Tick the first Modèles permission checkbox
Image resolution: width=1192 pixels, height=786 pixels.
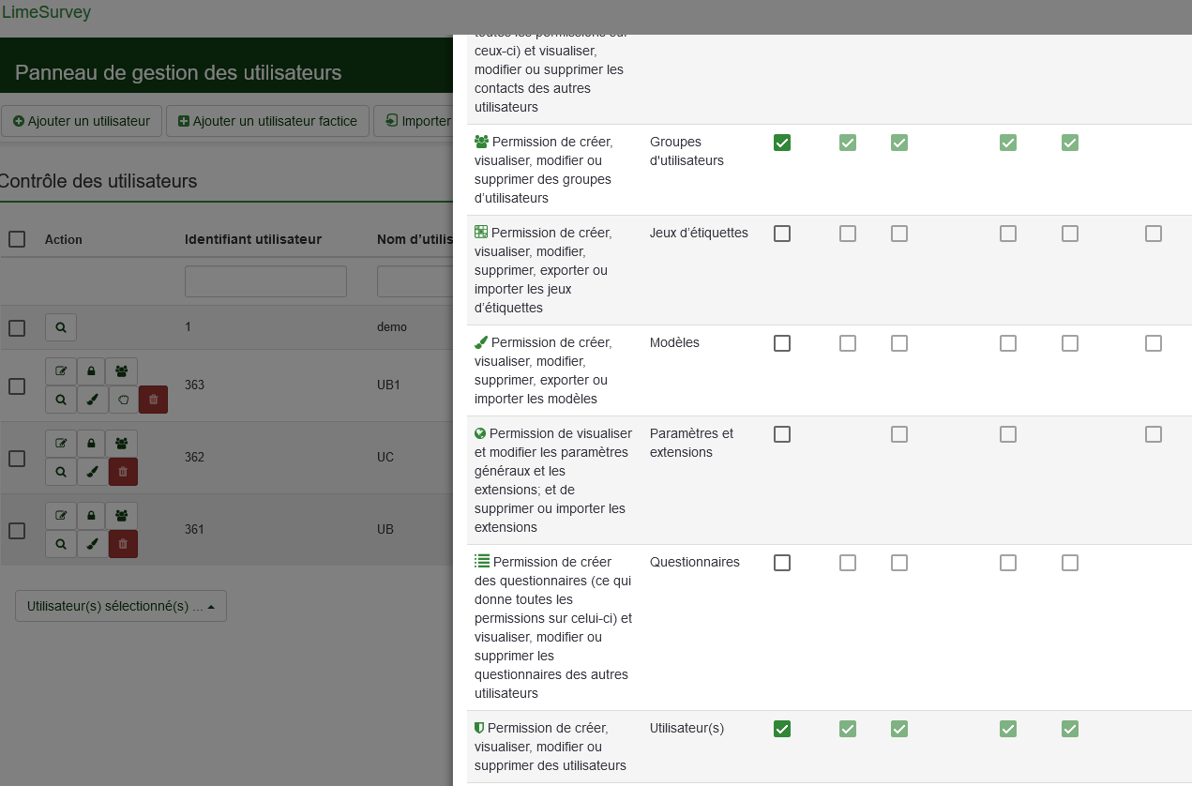pyautogui.click(x=782, y=343)
